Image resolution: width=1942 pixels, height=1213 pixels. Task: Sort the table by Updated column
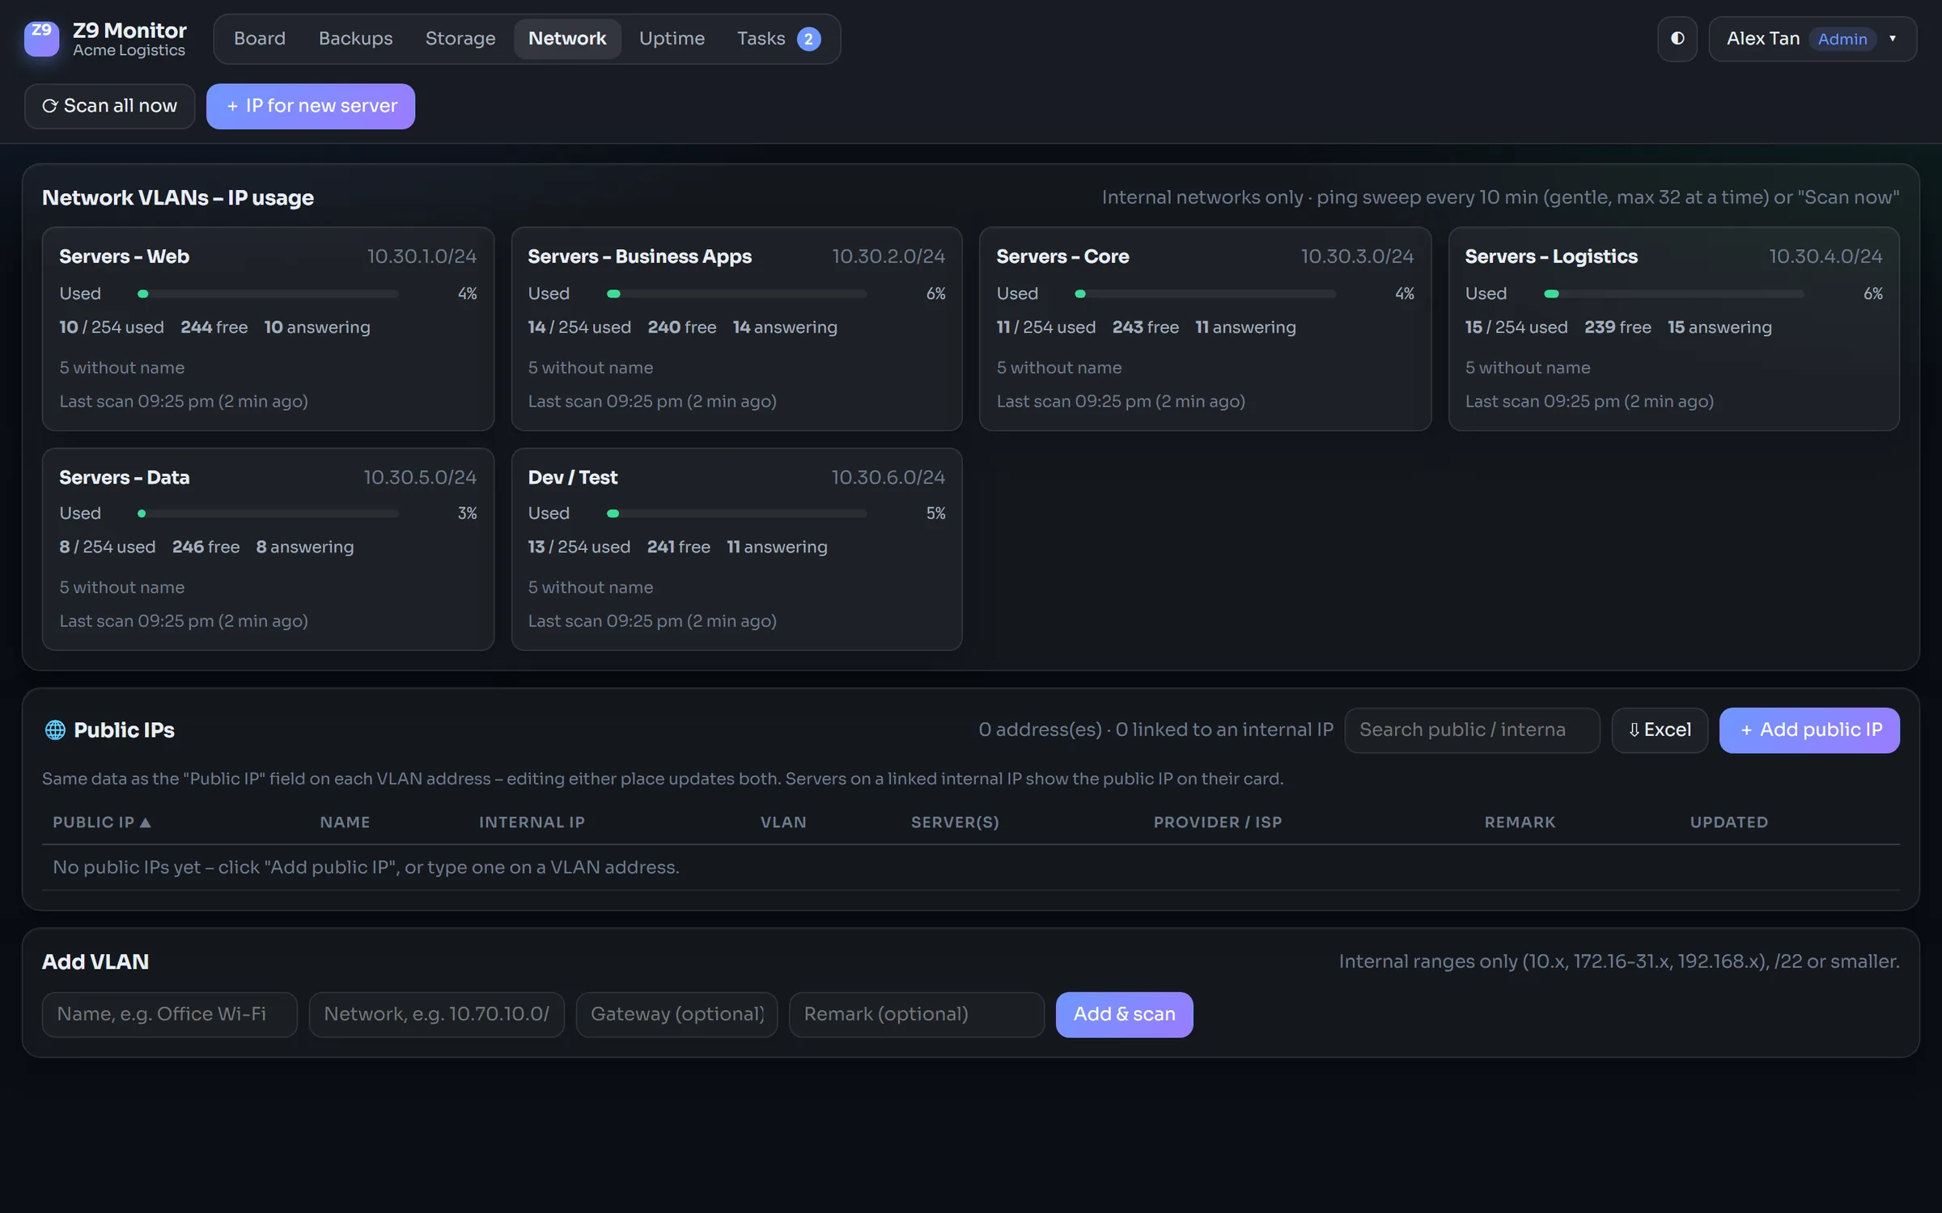point(1728,822)
